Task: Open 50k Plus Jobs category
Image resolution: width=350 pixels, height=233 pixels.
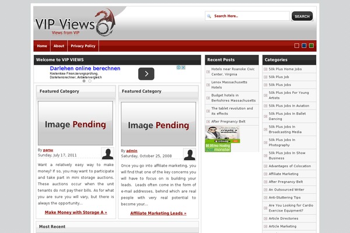Action: 279,84
